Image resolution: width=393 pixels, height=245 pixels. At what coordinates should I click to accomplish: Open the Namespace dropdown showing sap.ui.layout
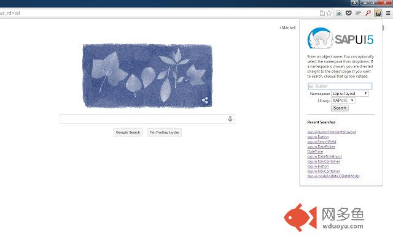350,94
